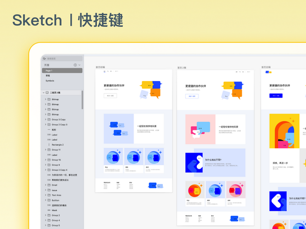Select the Group 5 layer name
Image resolution: width=306 pixels, height=229 pixels.
coord(56,225)
